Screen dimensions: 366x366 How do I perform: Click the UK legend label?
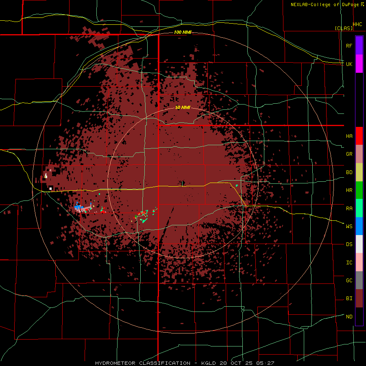[349, 64]
